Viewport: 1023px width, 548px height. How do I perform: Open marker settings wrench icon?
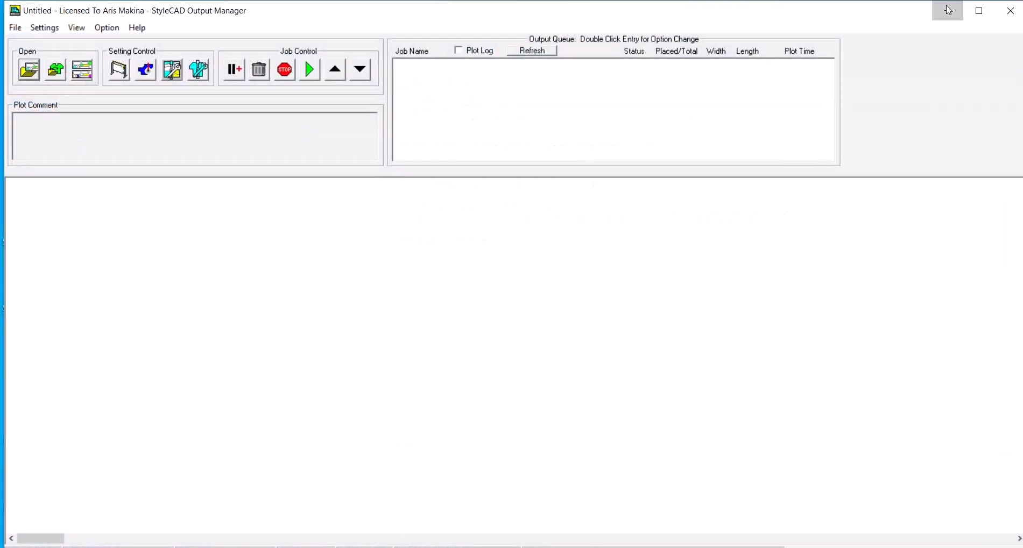pyautogui.click(x=172, y=70)
